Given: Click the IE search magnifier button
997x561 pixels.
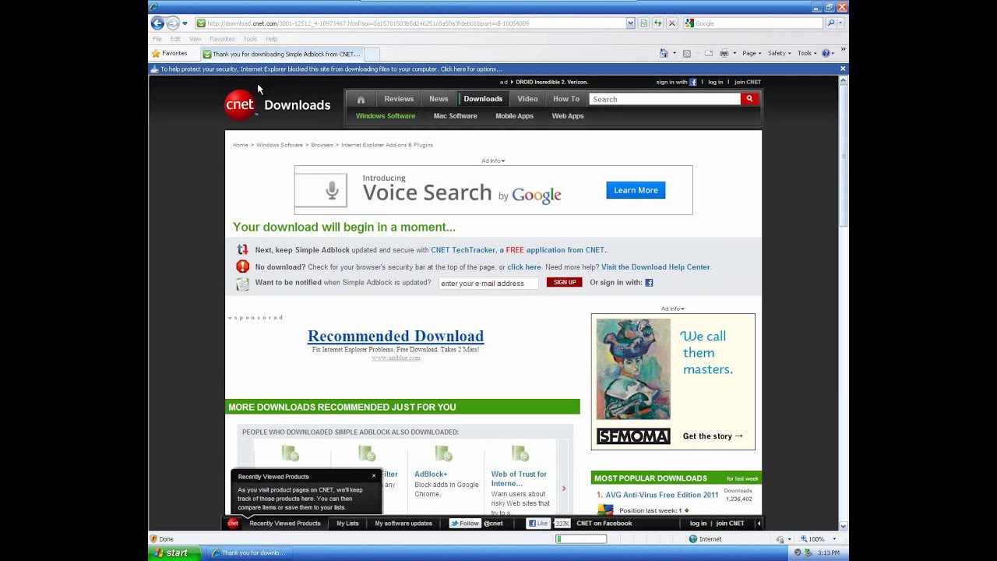Looking at the screenshot, I should [830, 23].
